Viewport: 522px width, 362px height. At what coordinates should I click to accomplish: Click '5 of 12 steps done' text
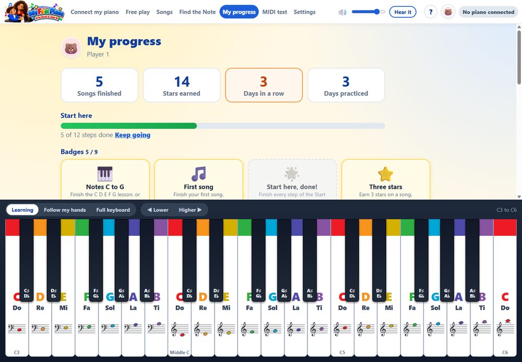[x=87, y=135]
